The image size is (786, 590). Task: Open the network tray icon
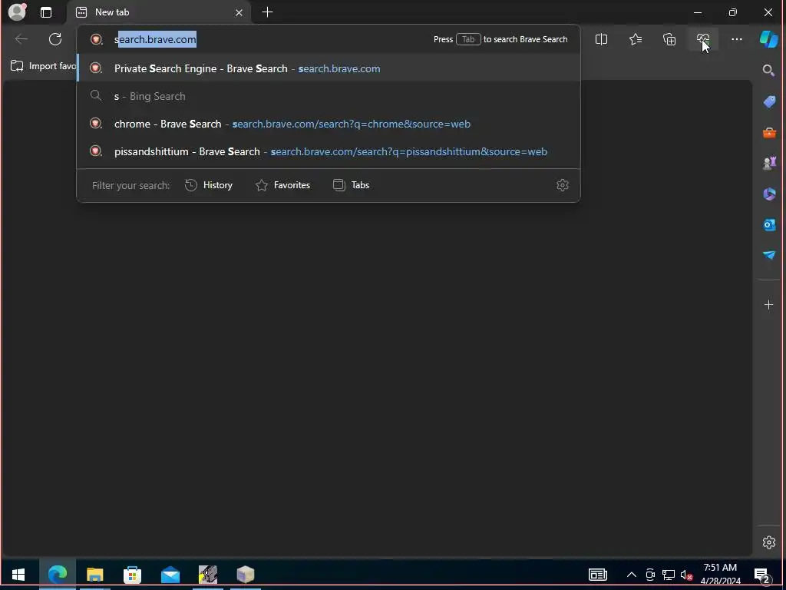click(669, 575)
